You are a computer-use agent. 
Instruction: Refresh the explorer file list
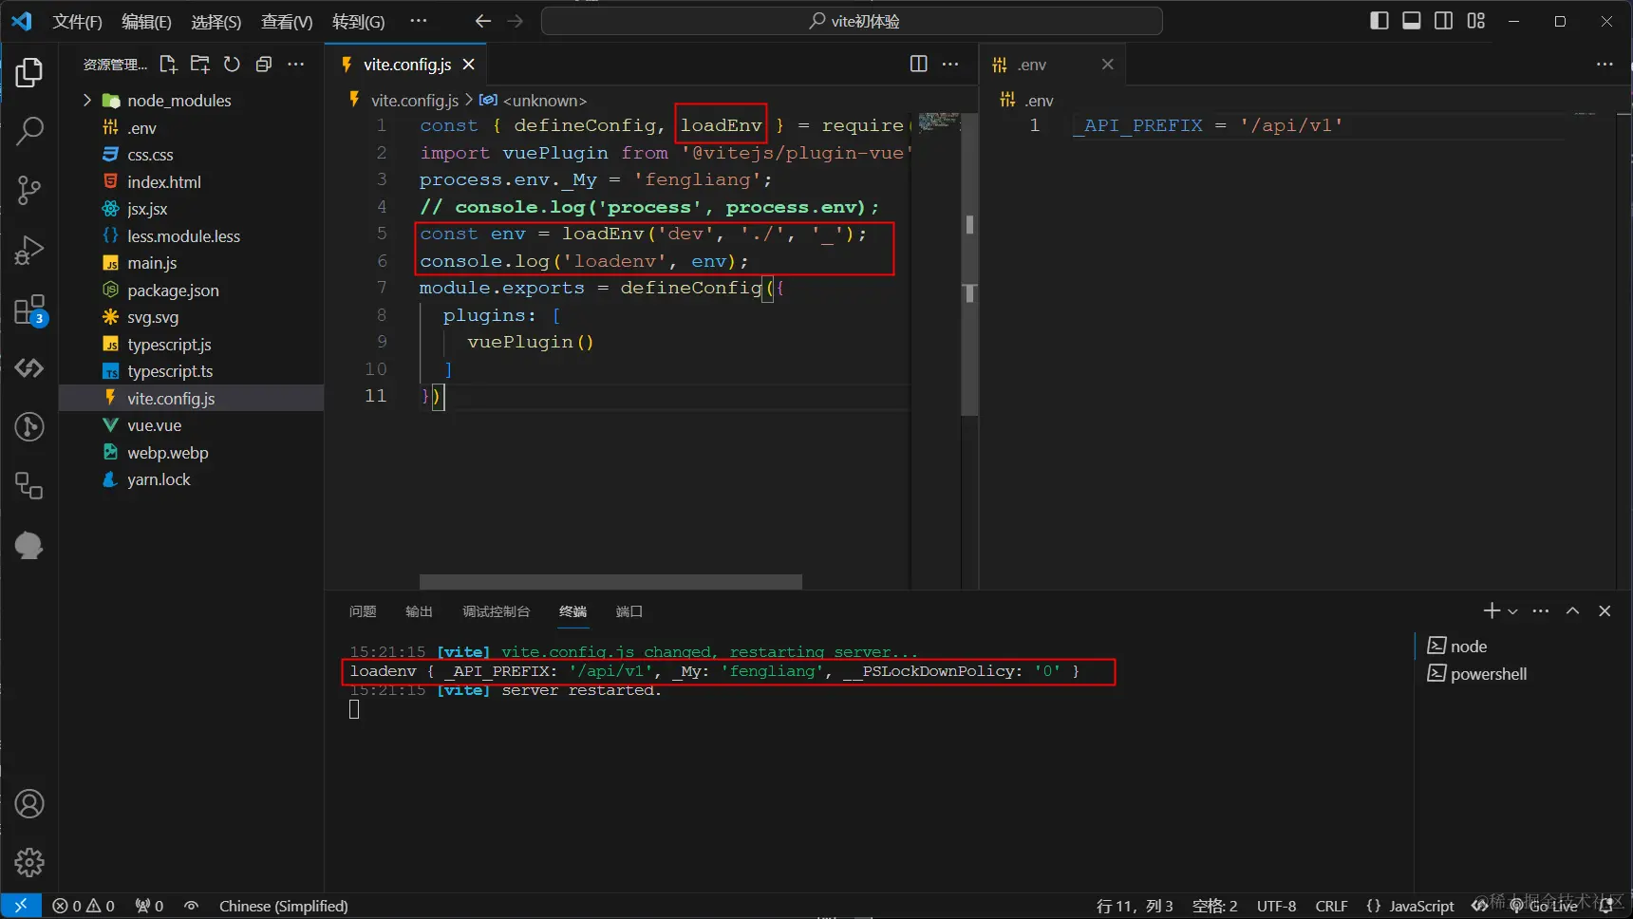pos(232,64)
